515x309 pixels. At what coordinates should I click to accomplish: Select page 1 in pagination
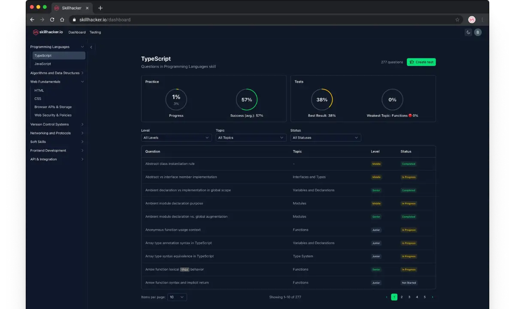click(x=394, y=297)
